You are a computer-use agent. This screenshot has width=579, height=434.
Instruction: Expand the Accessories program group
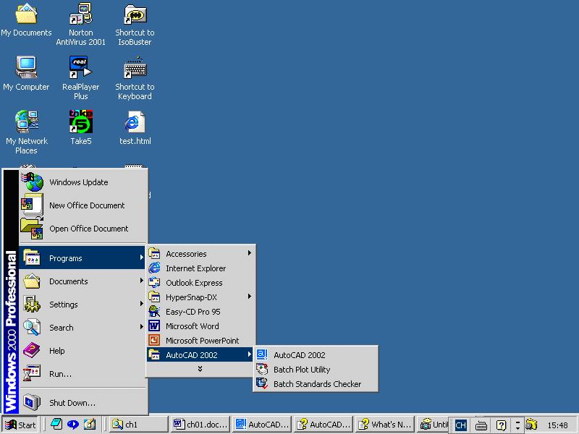(200, 254)
